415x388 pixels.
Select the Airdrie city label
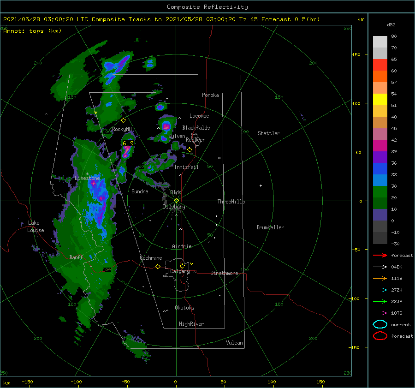(182, 246)
